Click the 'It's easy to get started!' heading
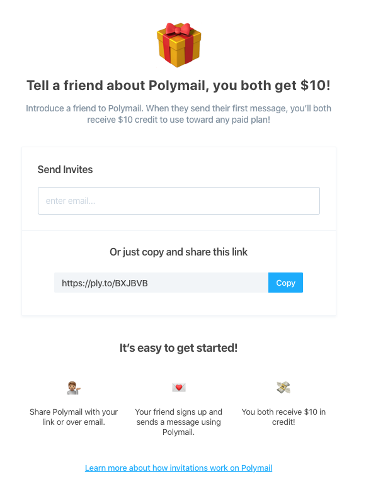The width and height of the screenshot is (383, 494). (x=178, y=347)
